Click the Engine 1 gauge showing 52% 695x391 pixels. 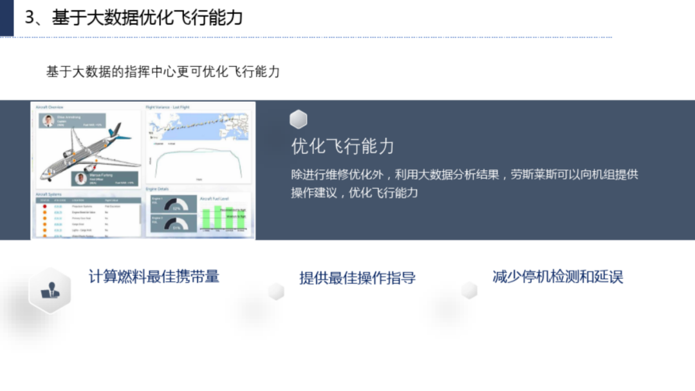tap(176, 206)
